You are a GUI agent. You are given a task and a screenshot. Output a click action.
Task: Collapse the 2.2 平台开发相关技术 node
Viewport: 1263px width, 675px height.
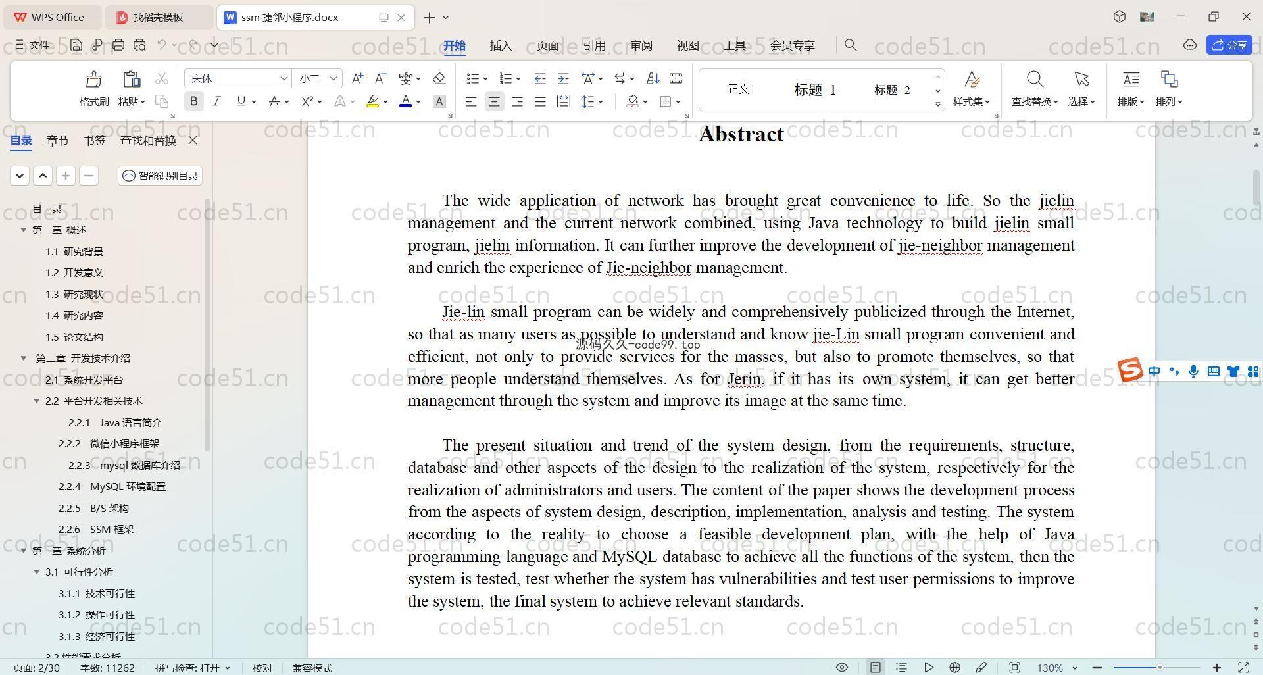[37, 401]
